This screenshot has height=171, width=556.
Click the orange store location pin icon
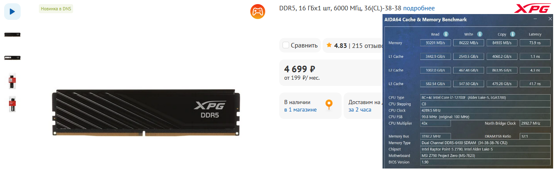click(329, 105)
